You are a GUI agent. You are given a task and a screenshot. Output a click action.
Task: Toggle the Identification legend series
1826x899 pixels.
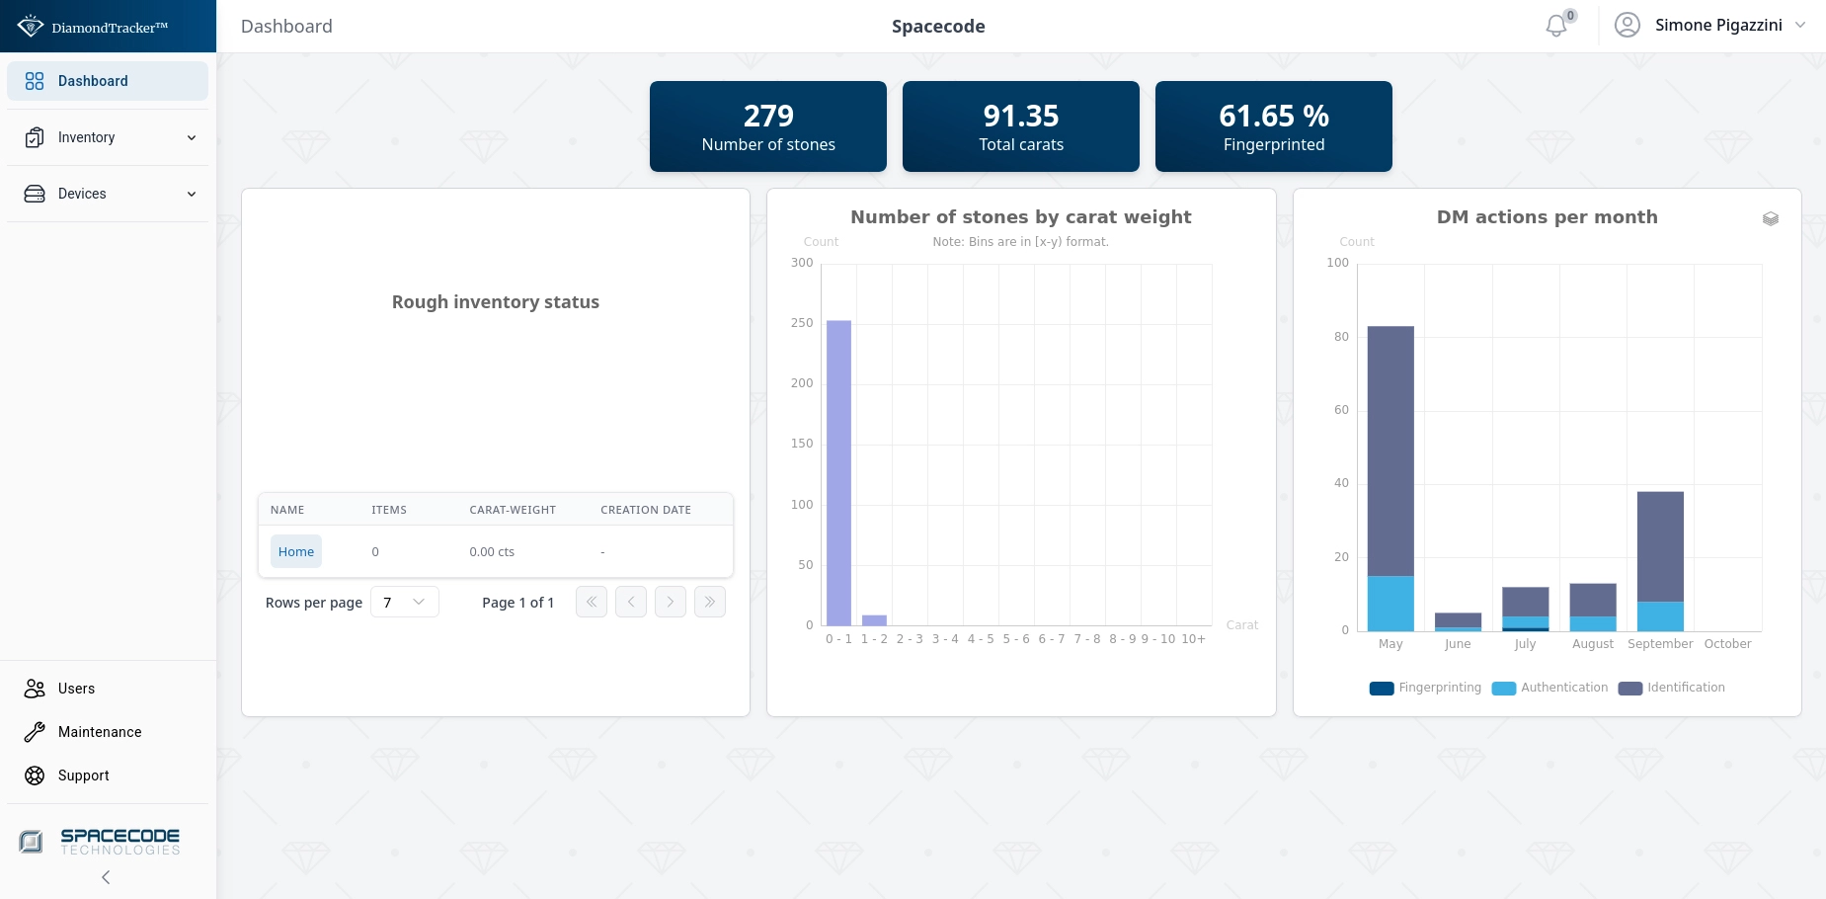coord(1672,688)
